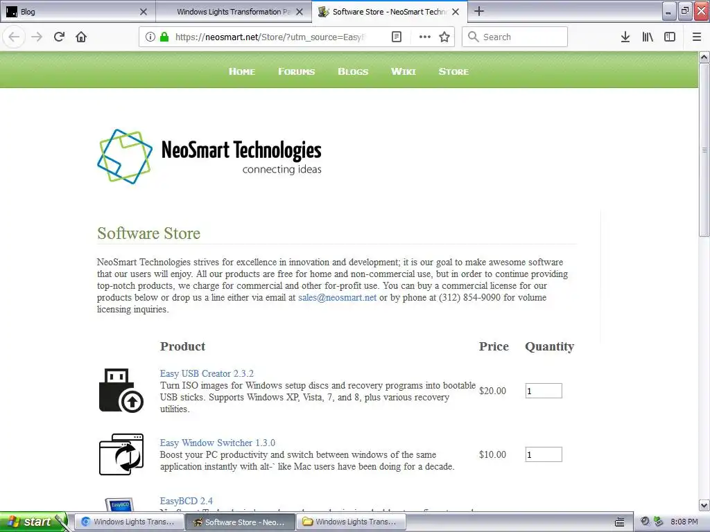Click the Easy USB Creator product icon
710x532 pixels.
[x=121, y=390]
